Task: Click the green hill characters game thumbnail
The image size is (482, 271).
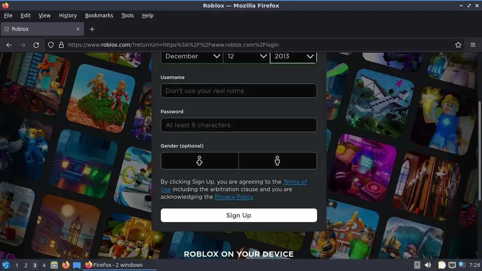Action: tap(100, 98)
